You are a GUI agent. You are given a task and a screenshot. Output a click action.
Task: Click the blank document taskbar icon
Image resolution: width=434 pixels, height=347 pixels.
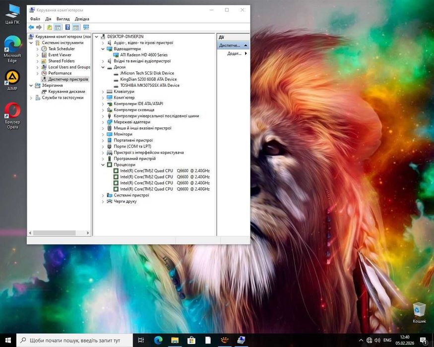(x=208, y=340)
